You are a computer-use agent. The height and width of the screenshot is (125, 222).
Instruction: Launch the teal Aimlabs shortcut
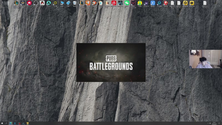[x=49, y=3]
